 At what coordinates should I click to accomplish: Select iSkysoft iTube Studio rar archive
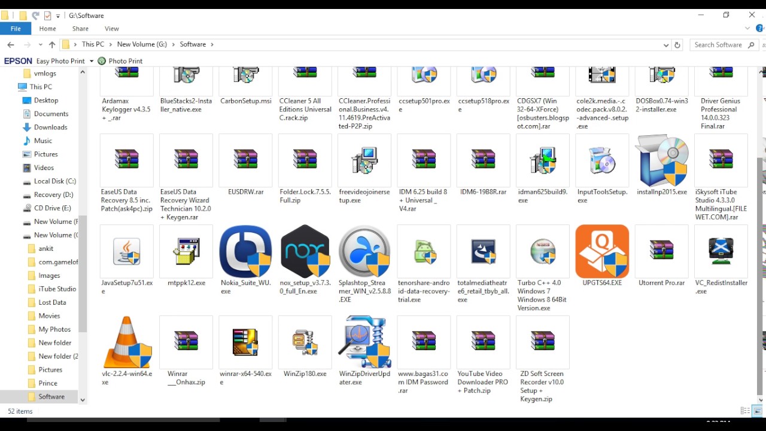(x=721, y=159)
